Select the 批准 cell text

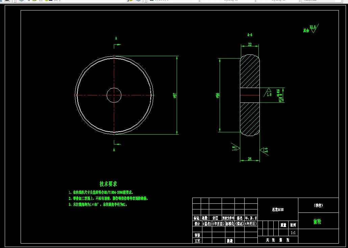coord(230,241)
